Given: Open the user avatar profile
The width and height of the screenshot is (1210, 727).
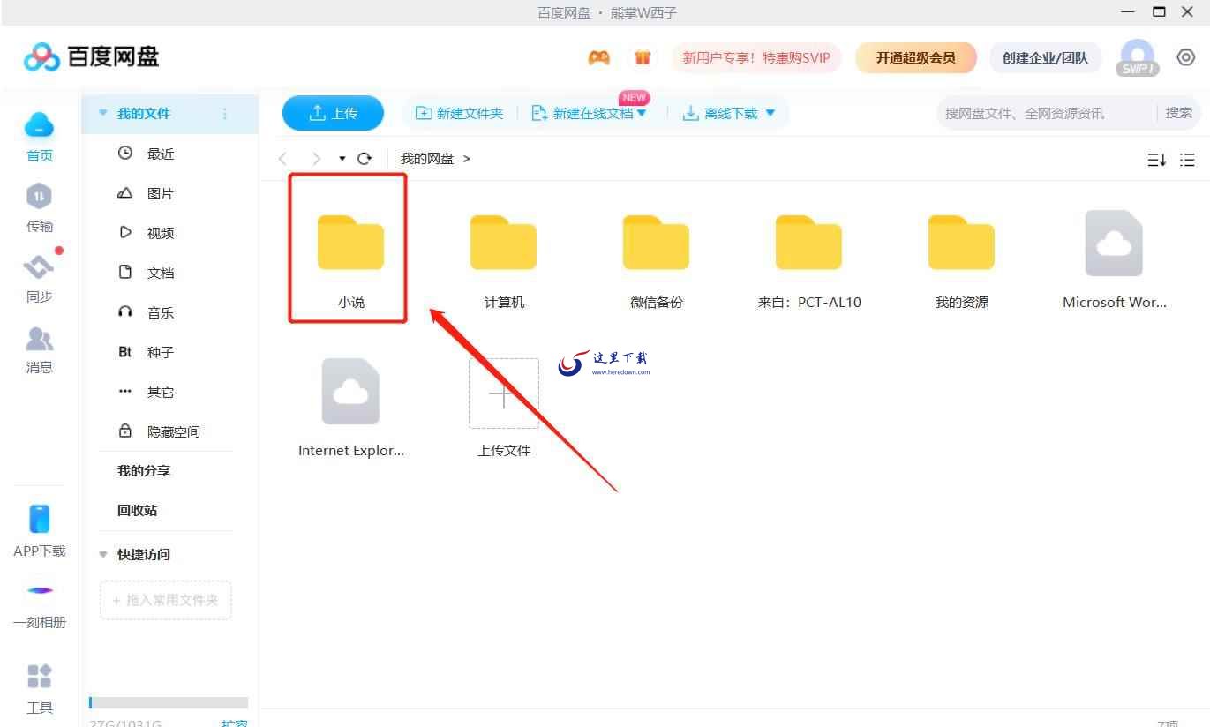Looking at the screenshot, I should coord(1138,57).
